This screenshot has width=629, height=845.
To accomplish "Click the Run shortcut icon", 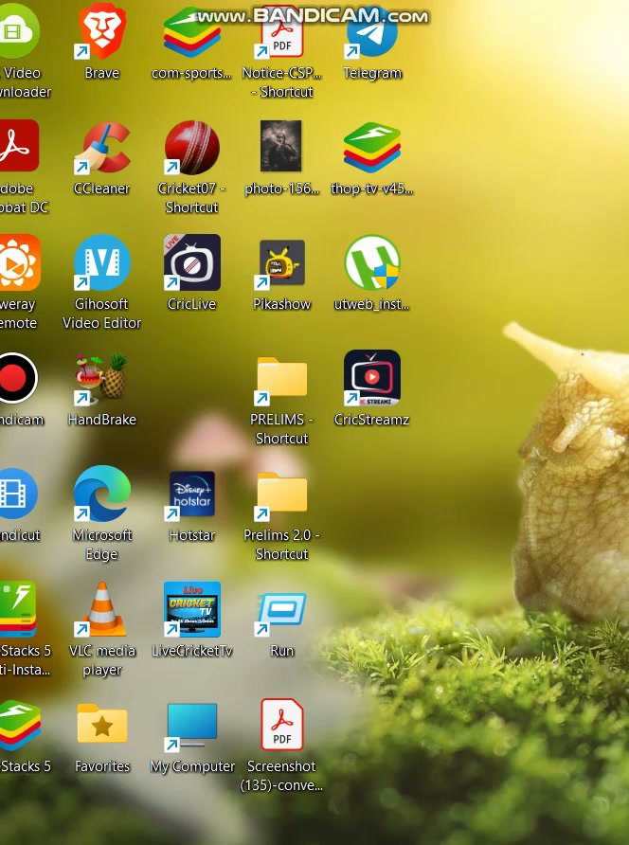I will pos(281,613).
